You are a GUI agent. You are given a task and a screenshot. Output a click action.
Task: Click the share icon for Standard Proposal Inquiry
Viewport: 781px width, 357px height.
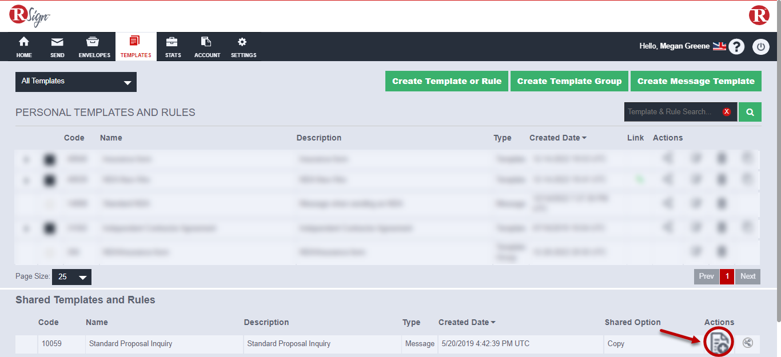click(747, 343)
